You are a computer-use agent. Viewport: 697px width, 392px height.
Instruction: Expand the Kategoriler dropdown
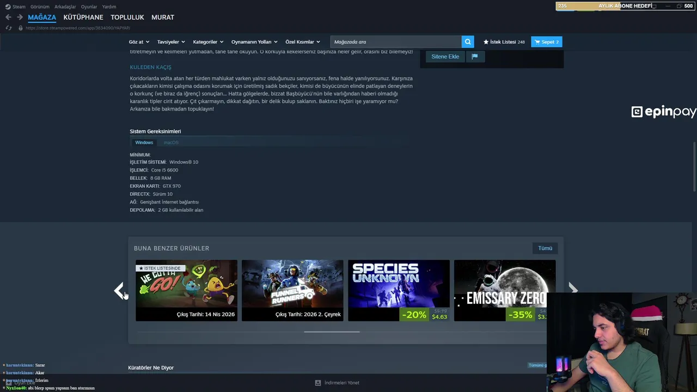[x=208, y=42]
